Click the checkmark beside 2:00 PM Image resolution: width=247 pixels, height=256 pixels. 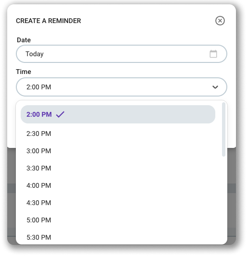pyautogui.click(x=60, y=114)
